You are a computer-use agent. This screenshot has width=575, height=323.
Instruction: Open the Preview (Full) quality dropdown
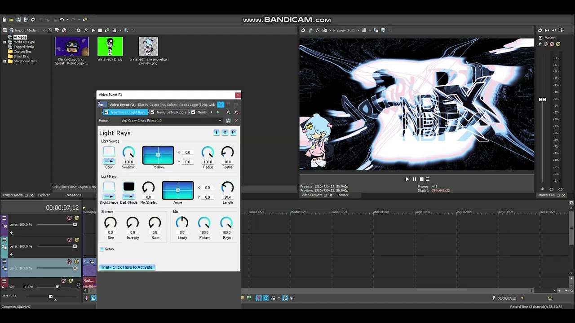coord(346,31)
